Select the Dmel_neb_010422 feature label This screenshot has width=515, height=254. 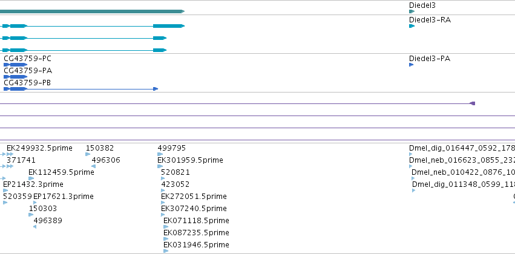pyautogui.click(x=463, y=172)
